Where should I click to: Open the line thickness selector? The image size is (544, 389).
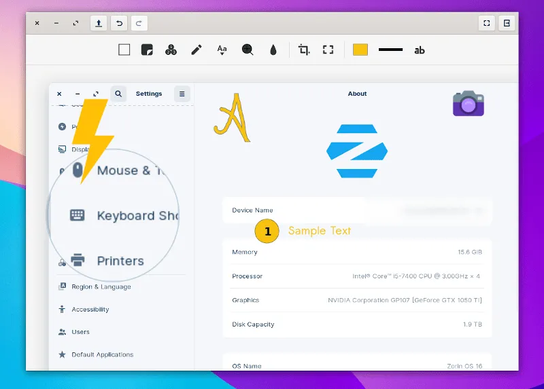pos(390,50)
